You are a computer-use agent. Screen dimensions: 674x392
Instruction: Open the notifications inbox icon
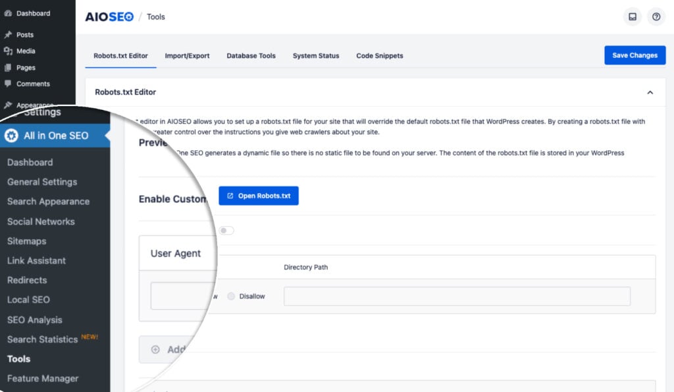(x=633, y=16)
